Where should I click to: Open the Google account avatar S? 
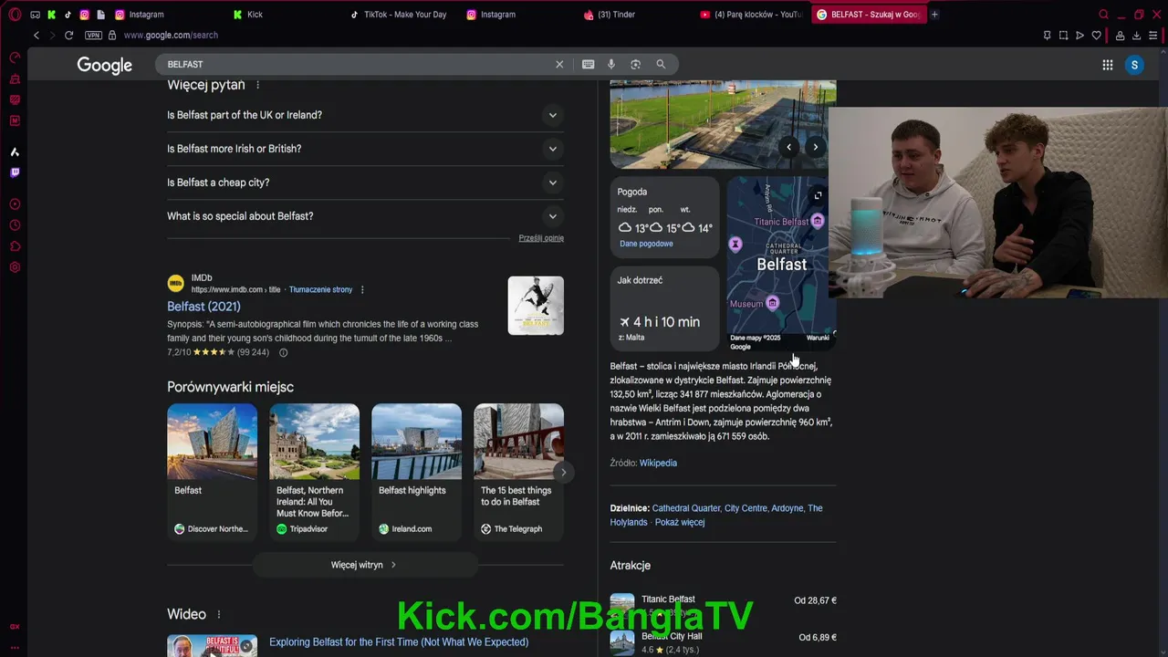pos(1134,65)
